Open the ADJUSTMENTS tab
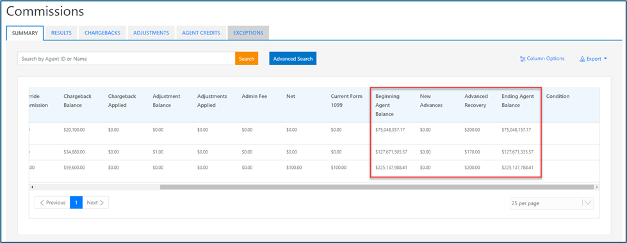This screenshot has width=627, height=243. (x=151, y=33)
